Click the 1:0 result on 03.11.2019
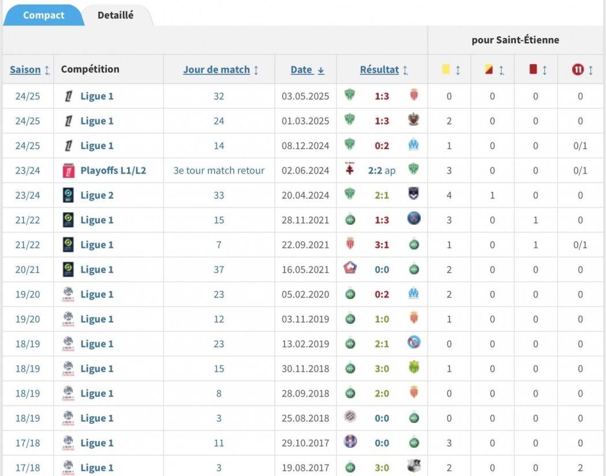Screen dimensions: 606x476 tap(381, 319)
